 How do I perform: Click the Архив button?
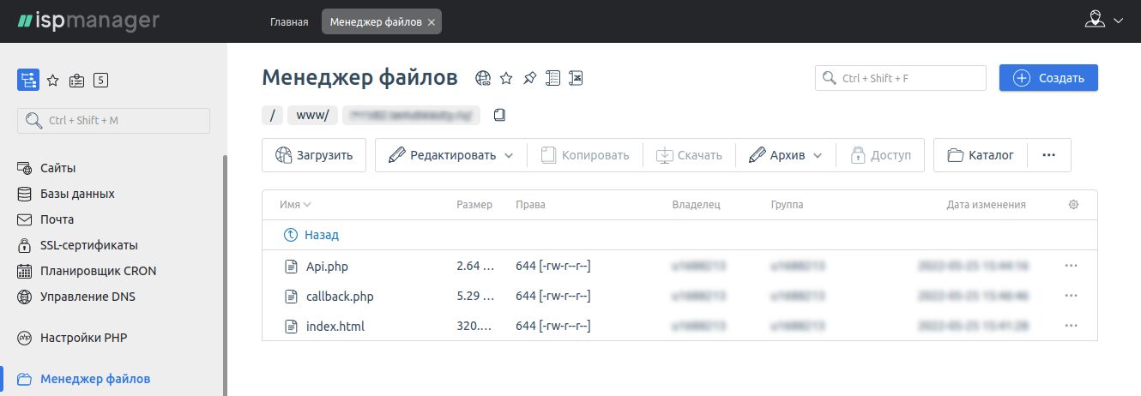coord(777,155)
